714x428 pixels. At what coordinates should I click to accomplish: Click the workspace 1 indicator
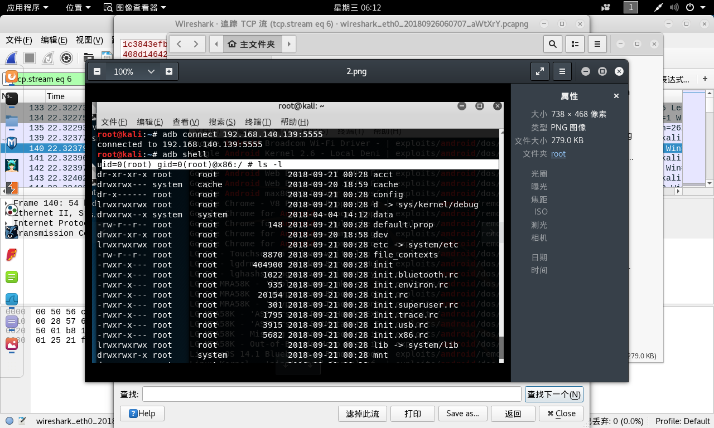tap(630, 7)
